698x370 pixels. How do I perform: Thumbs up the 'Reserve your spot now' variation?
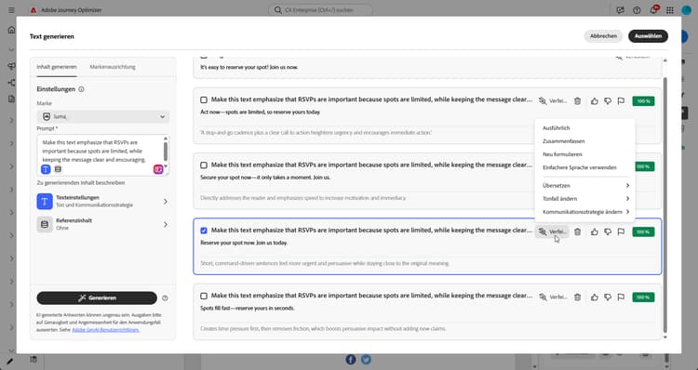click(595, 231)
